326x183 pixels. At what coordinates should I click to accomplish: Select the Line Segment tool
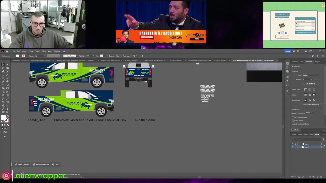pos(7,75)
